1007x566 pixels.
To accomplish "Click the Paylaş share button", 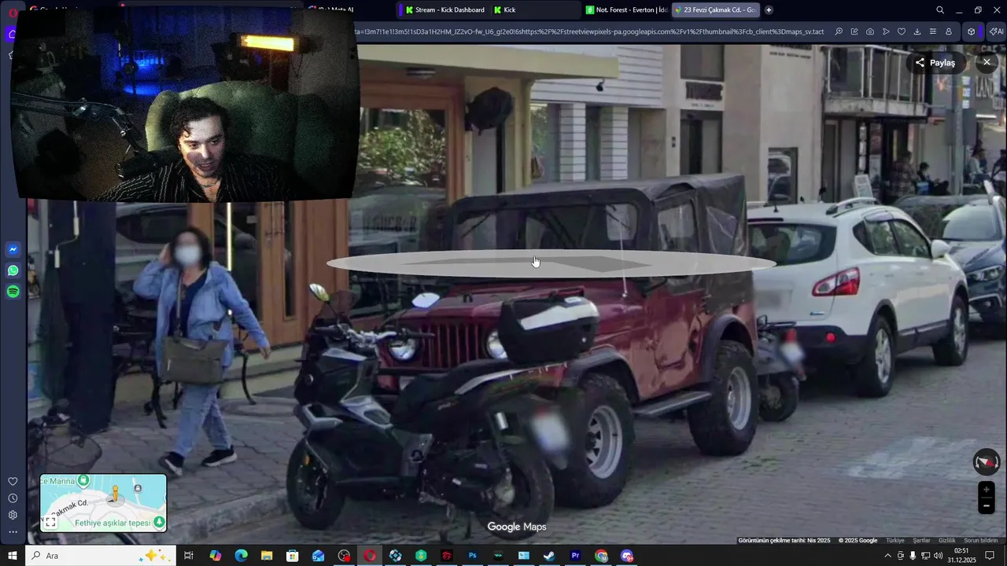I will (935, 63).
